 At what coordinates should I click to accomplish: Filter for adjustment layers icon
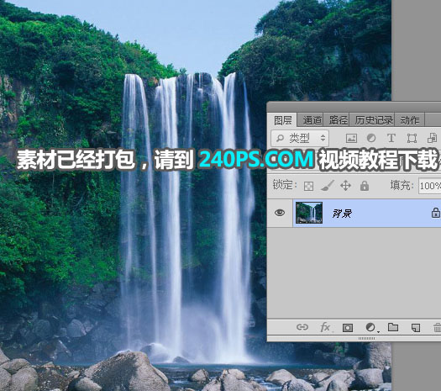click(x=371, y=138)
